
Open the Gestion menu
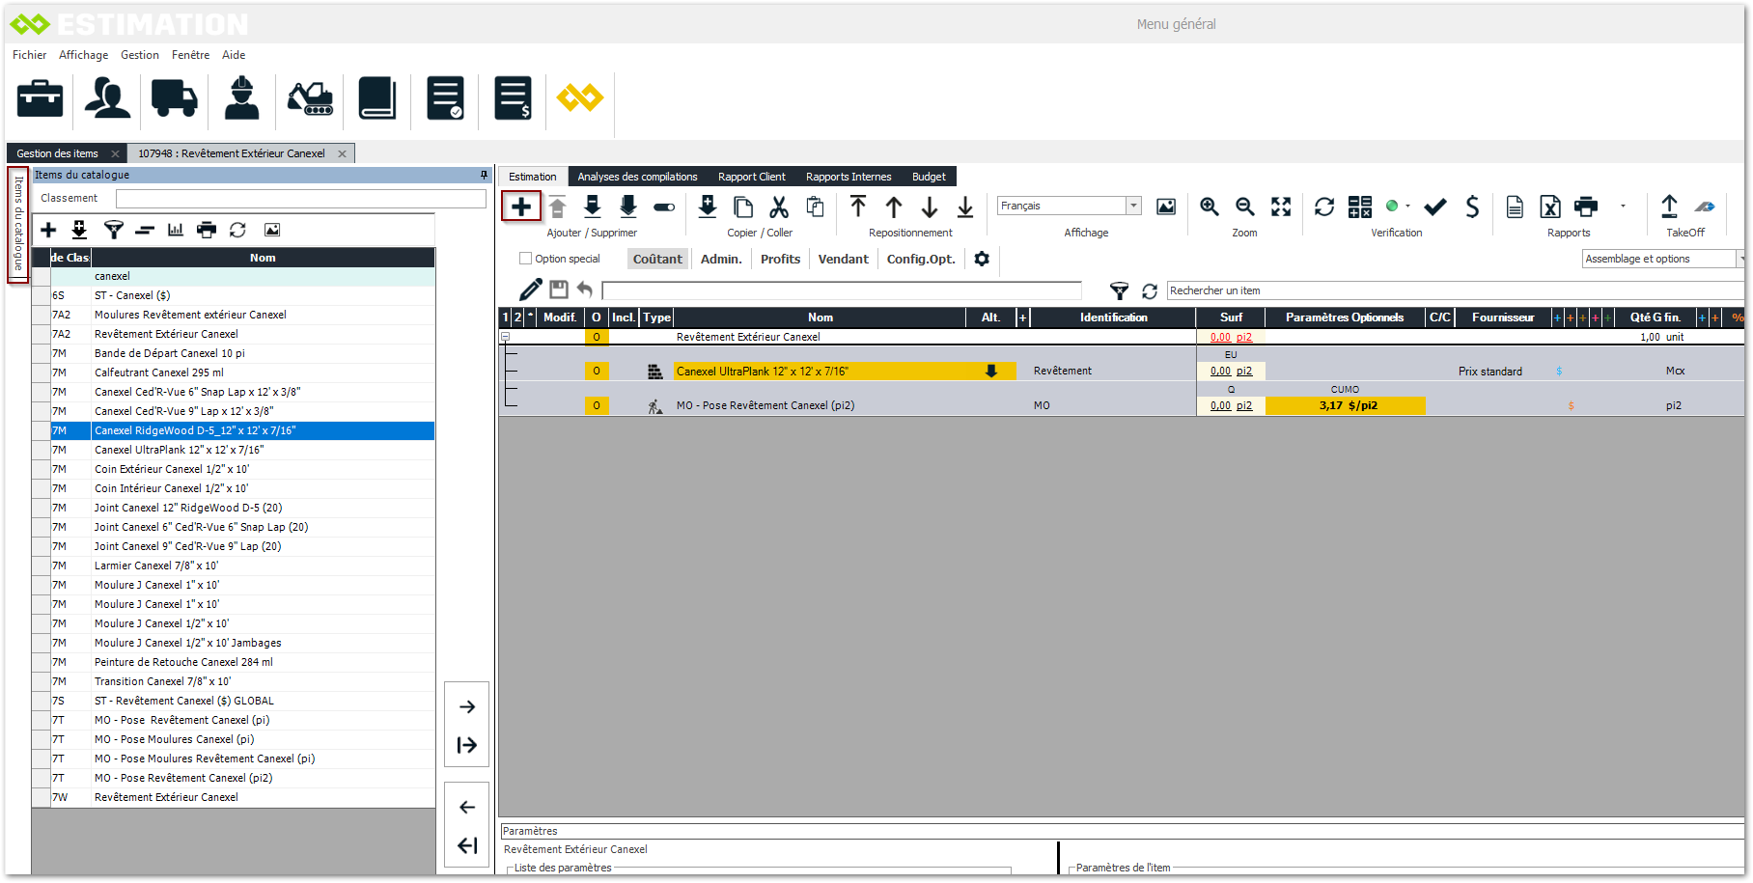[x=140, y=55]
